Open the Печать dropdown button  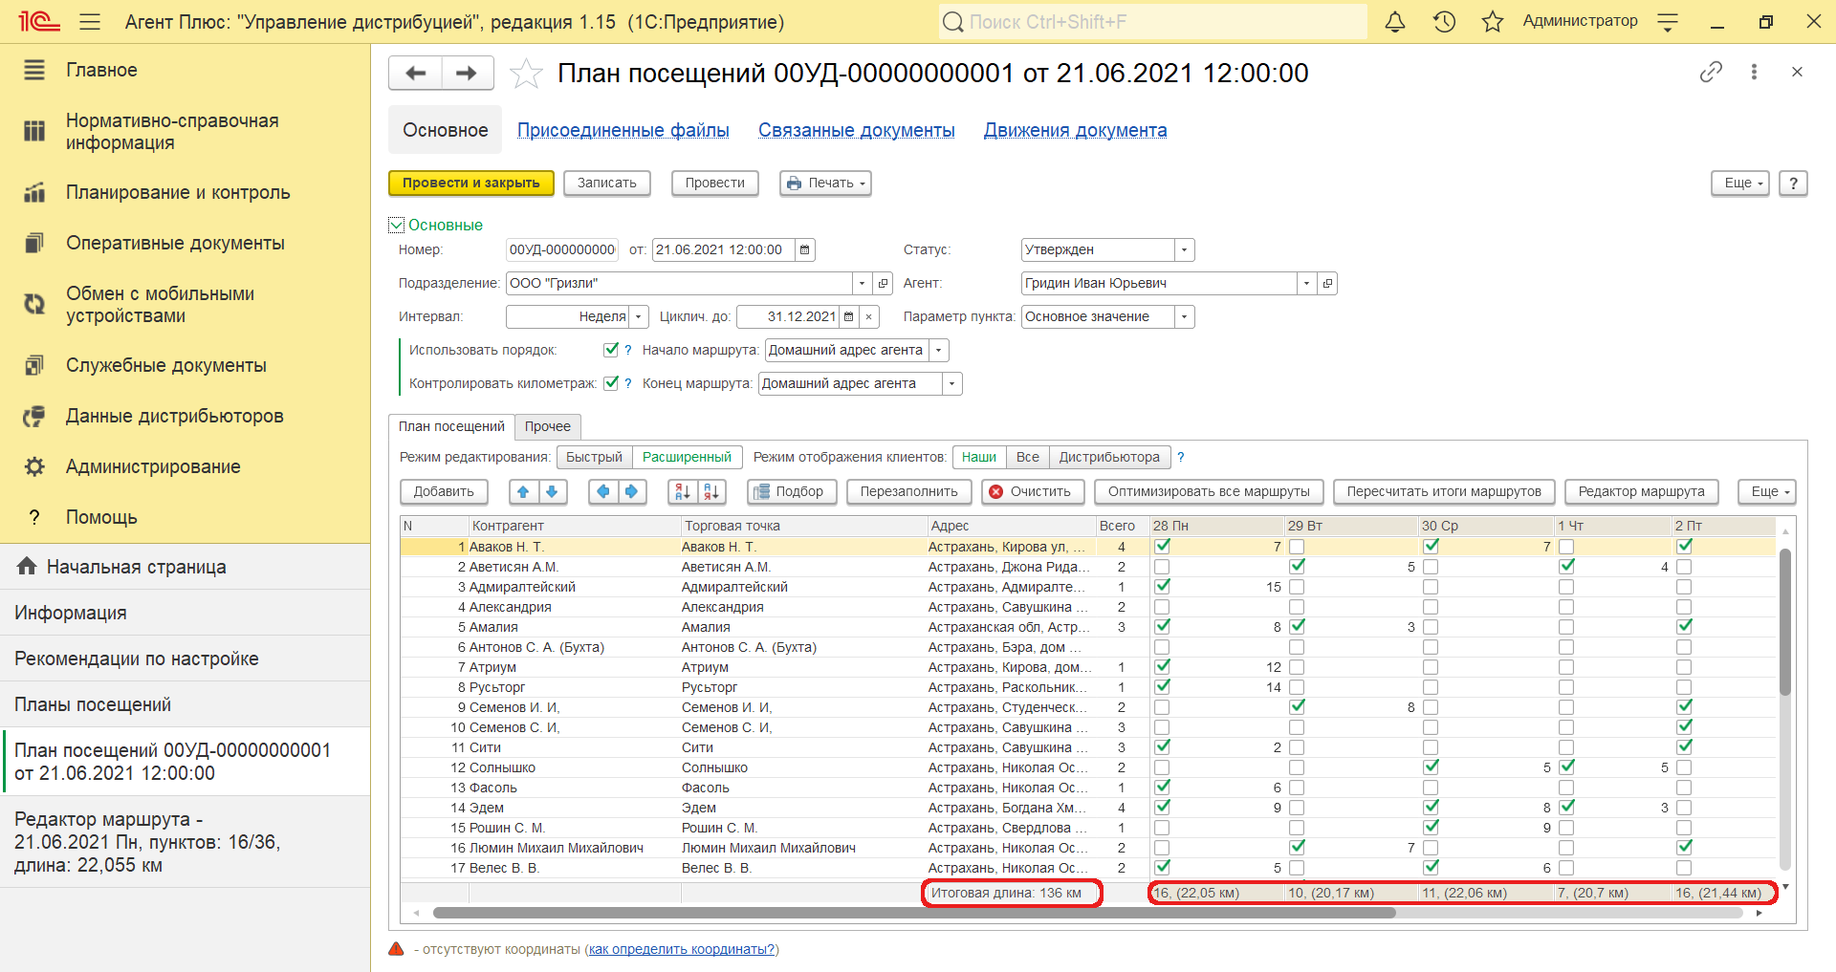pos(825,183)
